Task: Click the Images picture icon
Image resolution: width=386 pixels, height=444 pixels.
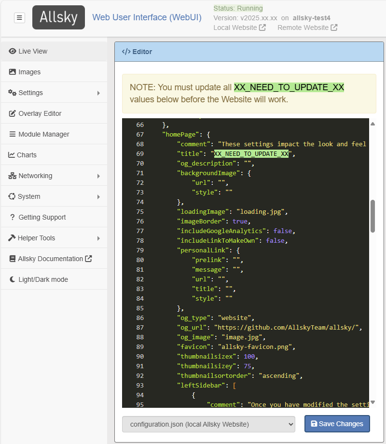Action: point(13,72)
